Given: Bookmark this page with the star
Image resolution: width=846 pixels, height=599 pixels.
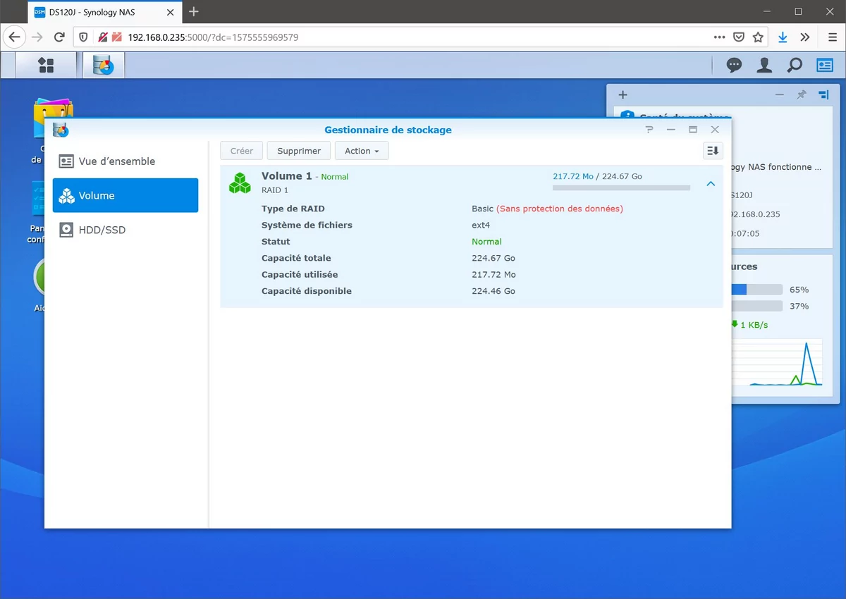Looking at the screenshot, I should (758, 37).
